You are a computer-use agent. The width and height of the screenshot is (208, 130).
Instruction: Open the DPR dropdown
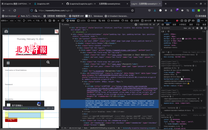pyautogui.click(x=31, y=21)
